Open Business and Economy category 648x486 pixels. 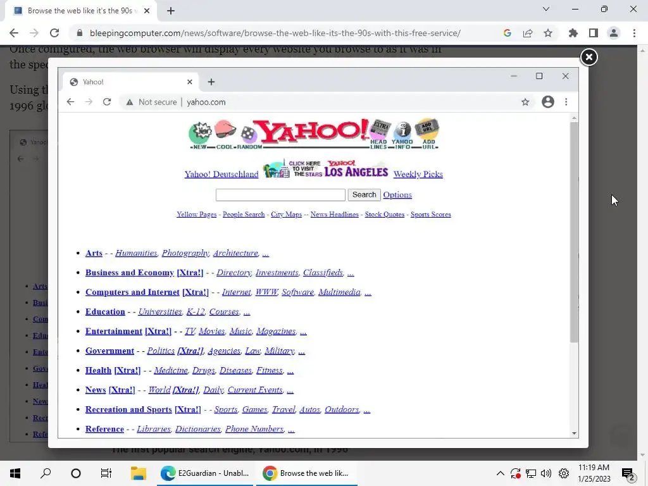point(129,272)
